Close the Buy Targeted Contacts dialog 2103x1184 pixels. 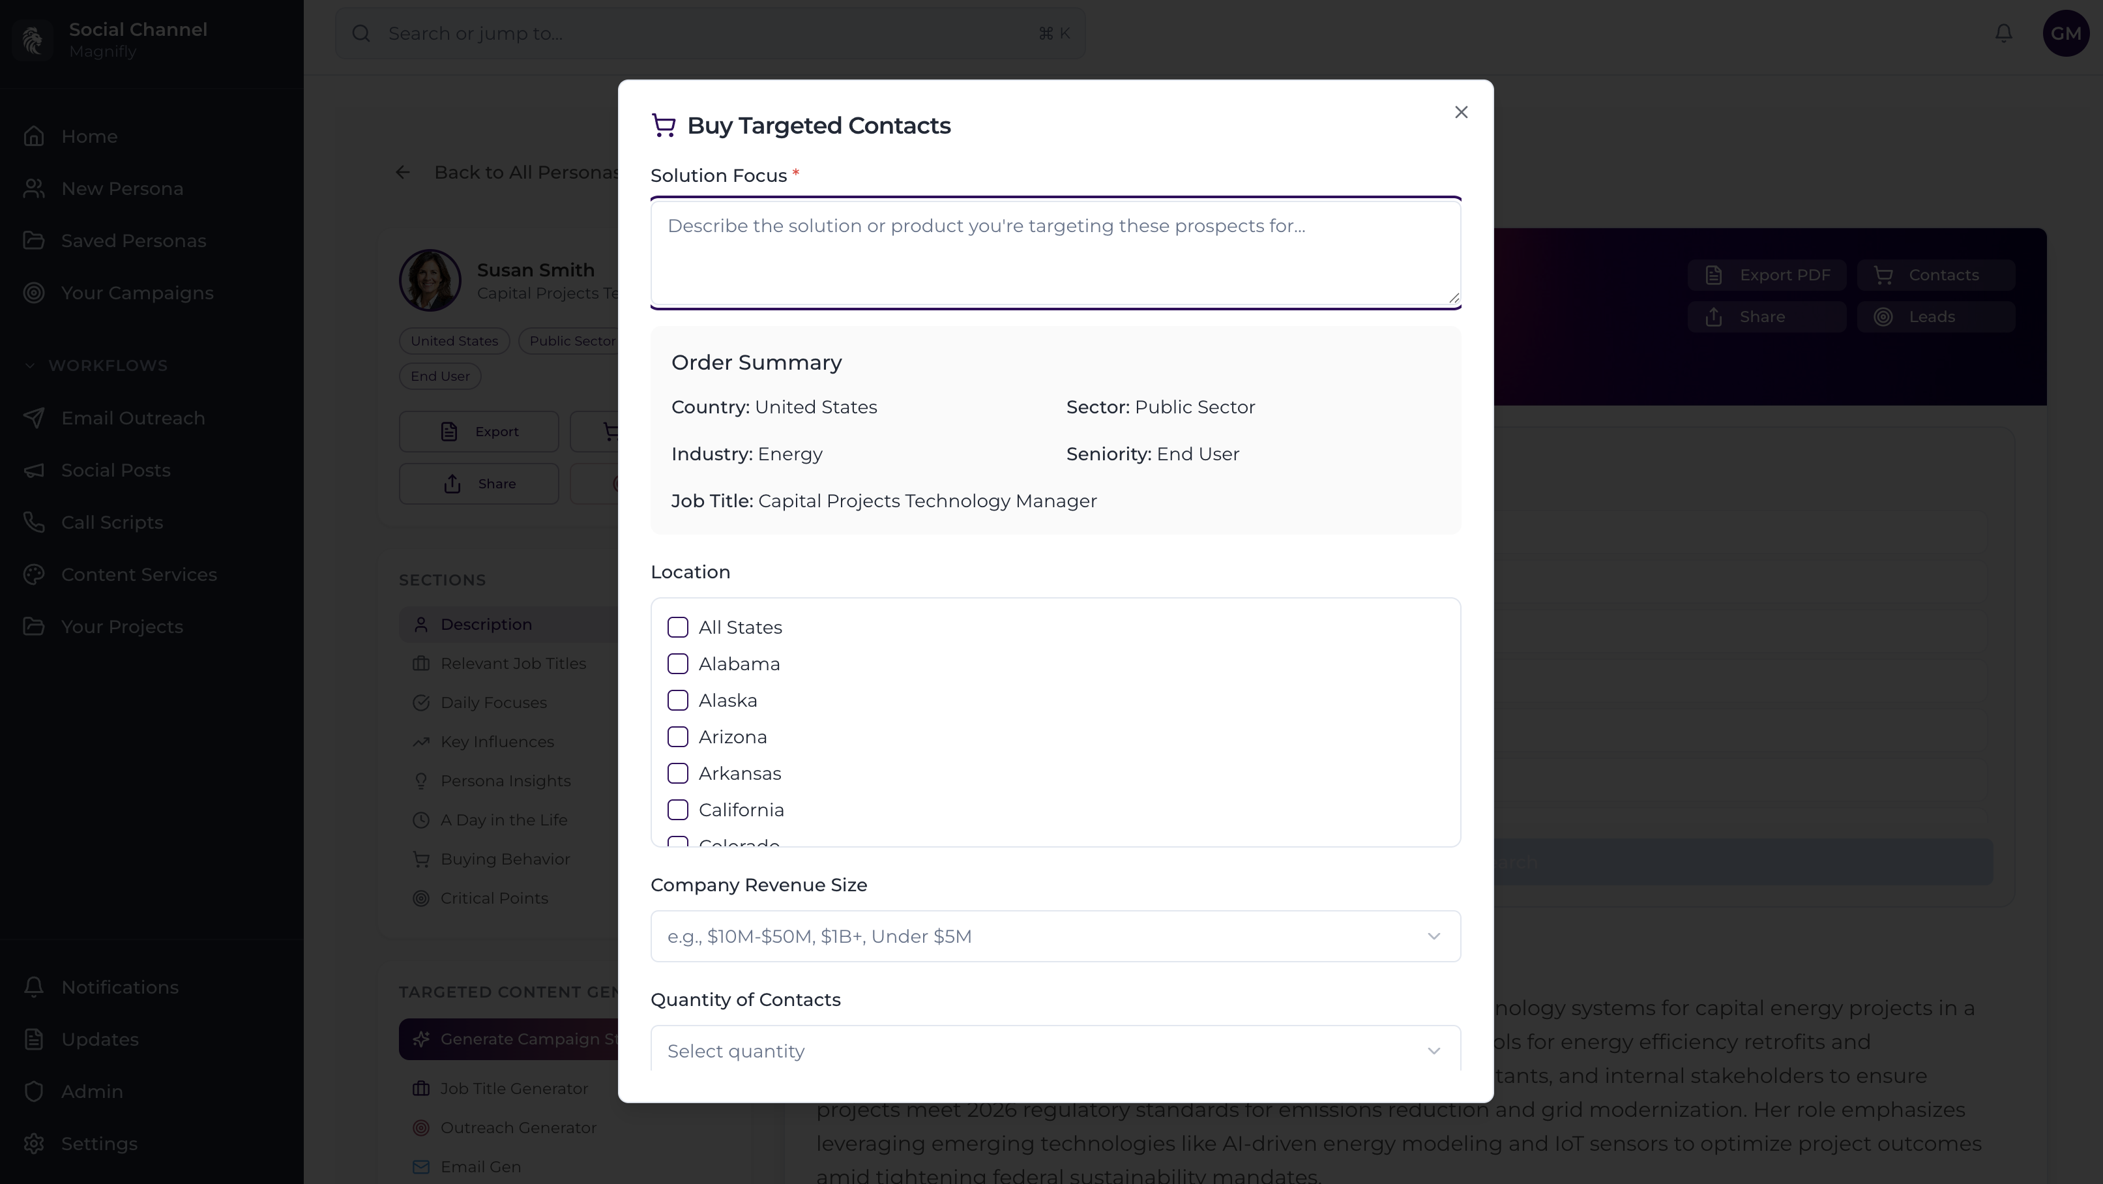point(1460,113)
